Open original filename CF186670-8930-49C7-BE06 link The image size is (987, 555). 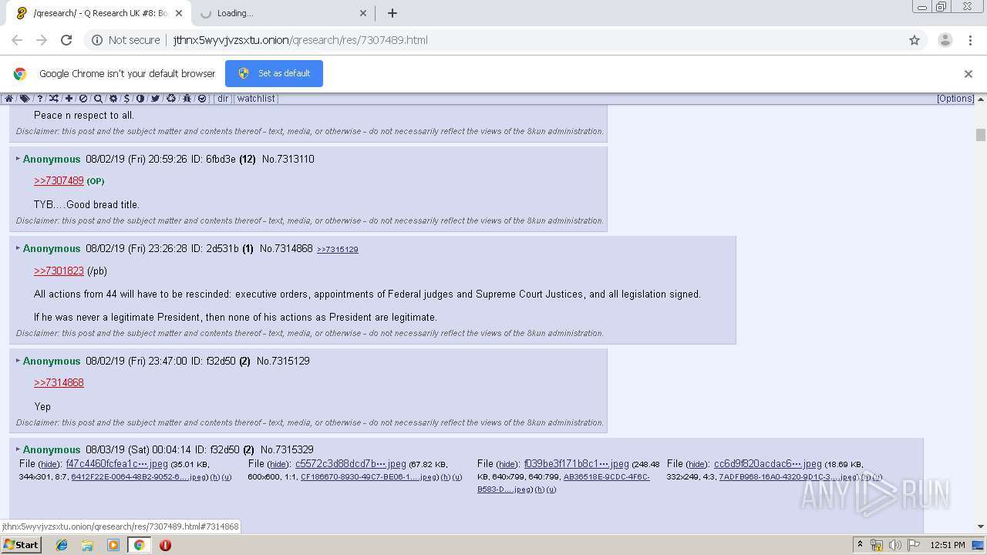[x=369, y=477]
